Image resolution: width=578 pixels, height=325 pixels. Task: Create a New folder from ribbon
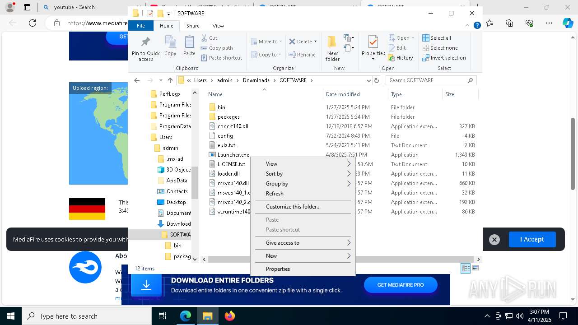(332, 48)
